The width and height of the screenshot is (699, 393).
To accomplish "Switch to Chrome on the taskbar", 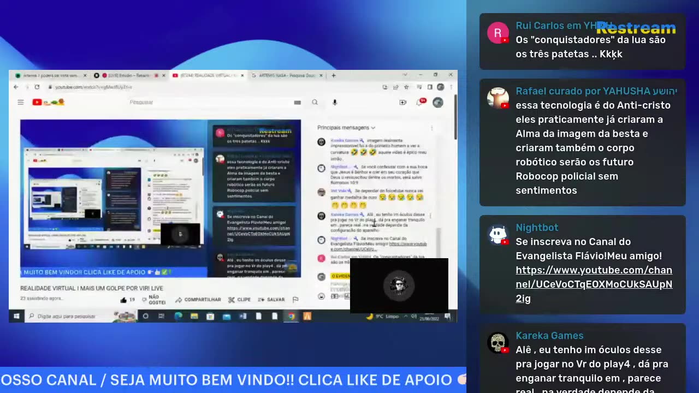I will (x=291, y=316).
